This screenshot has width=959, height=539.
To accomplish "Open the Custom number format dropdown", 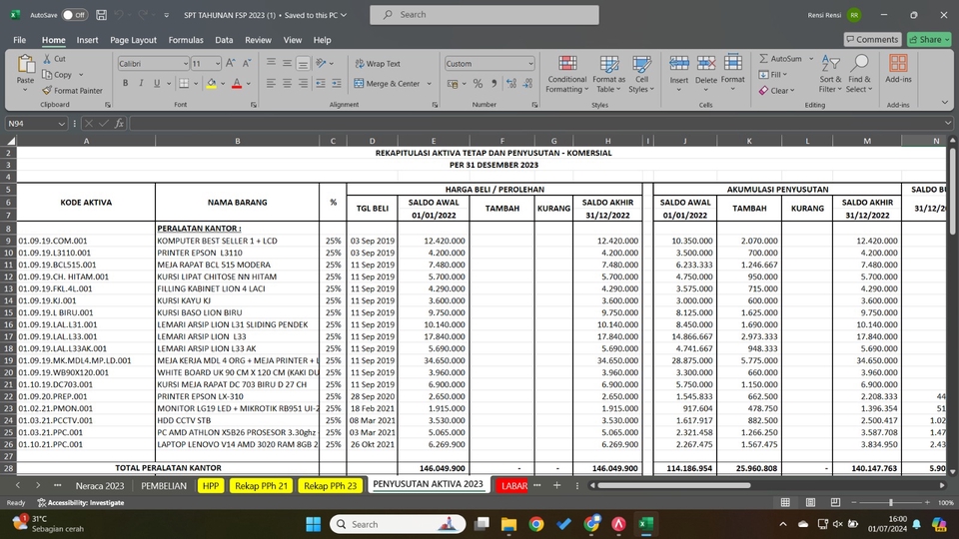I will coord(530,64).
